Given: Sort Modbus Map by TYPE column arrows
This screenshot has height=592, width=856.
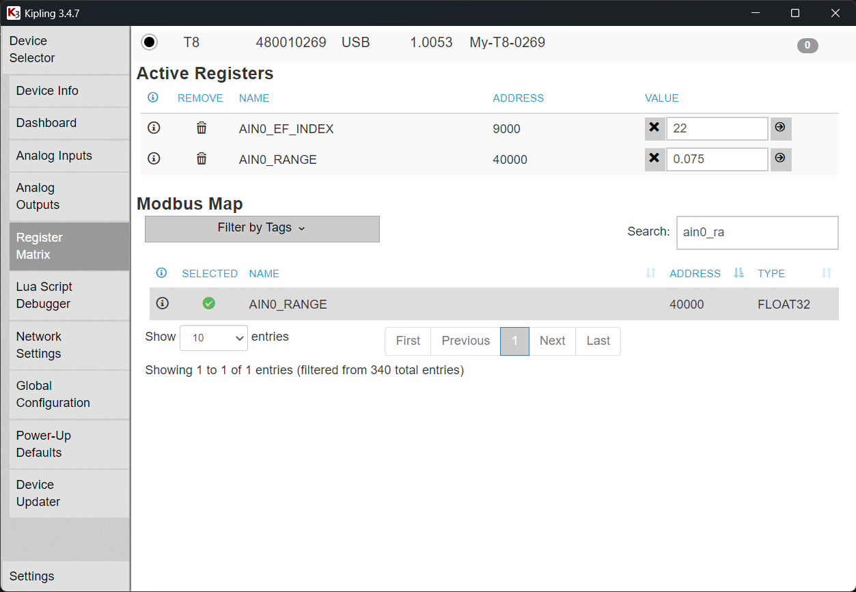Looking at the screenshot, I should (827, 273).
